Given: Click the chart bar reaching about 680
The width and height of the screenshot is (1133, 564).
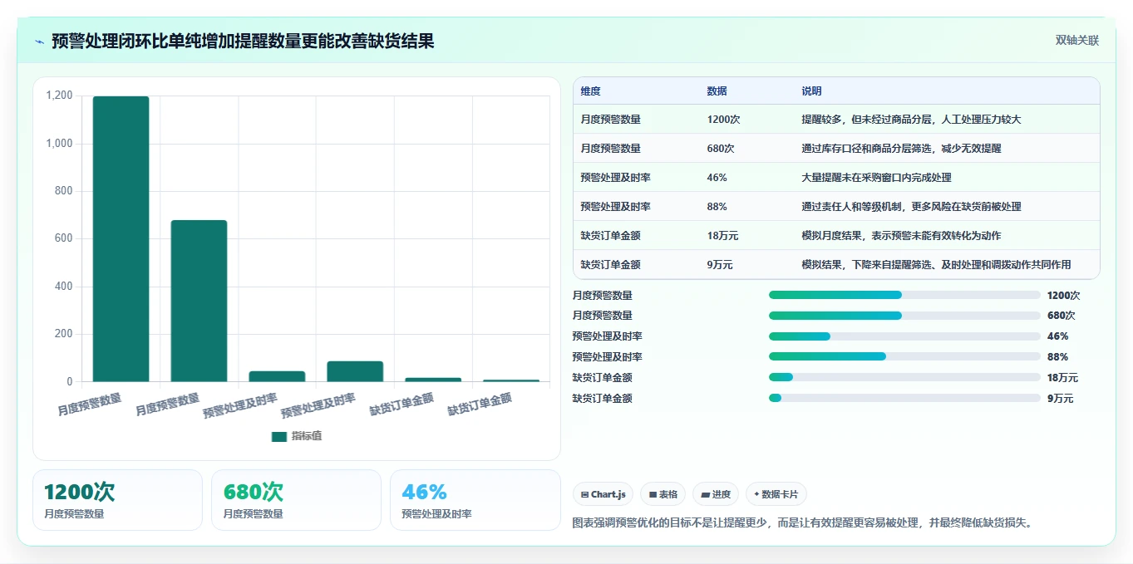Looking at the screenshot, I should click(199, 301).
